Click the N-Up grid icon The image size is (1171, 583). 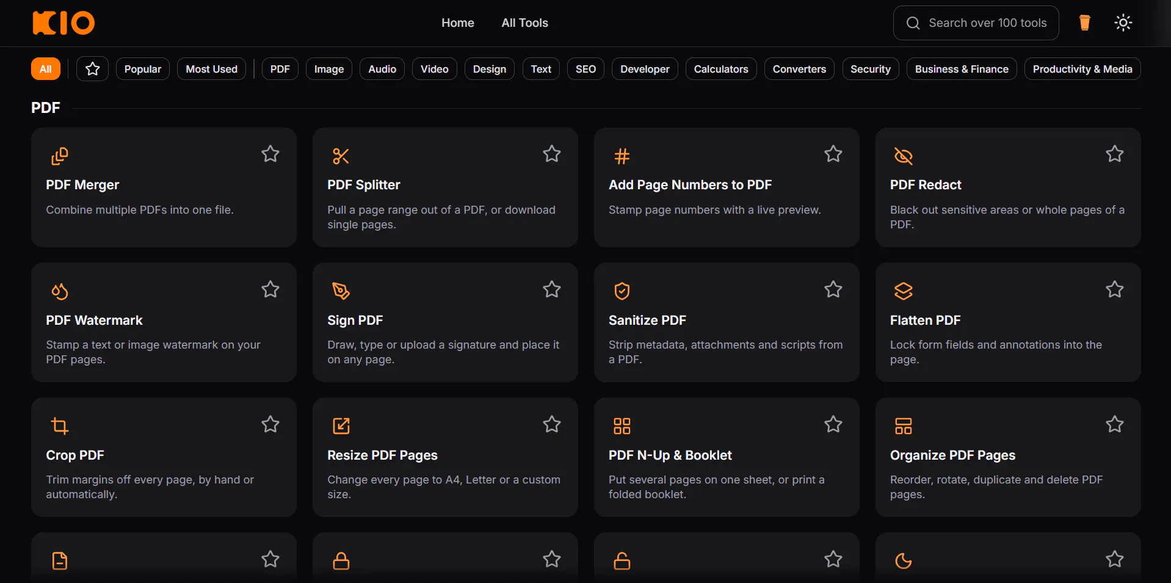(x=622, y=426)
